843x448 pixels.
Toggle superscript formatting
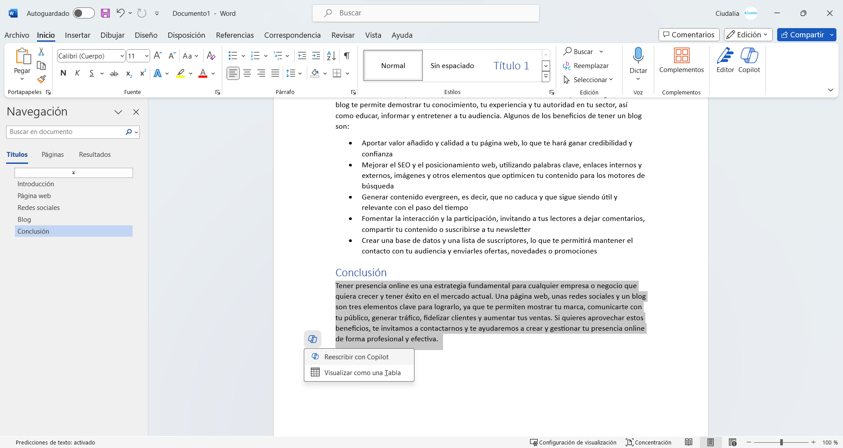142,73
